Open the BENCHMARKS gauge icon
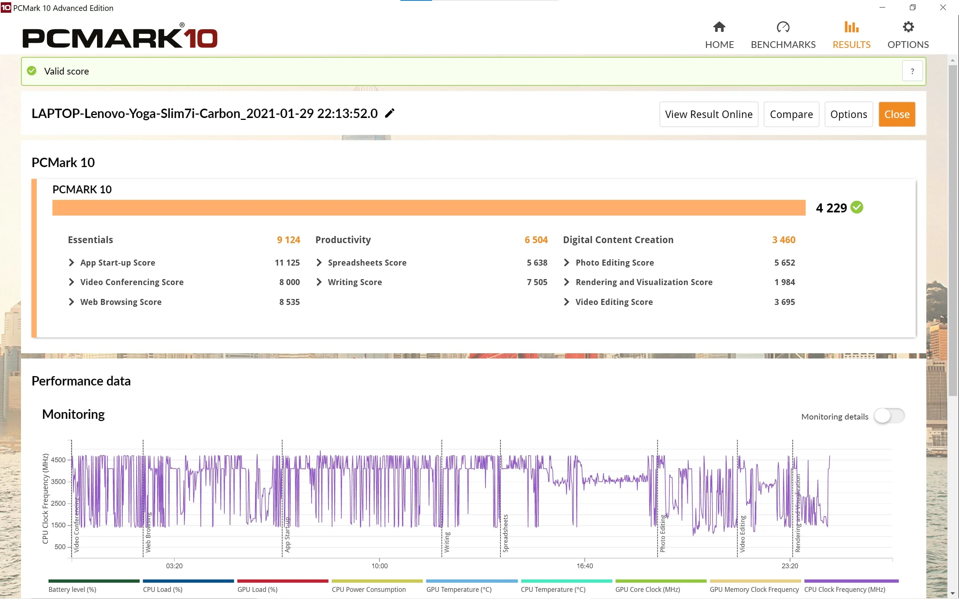The height and width of the screenshot is (599, 959). [783, 27]
